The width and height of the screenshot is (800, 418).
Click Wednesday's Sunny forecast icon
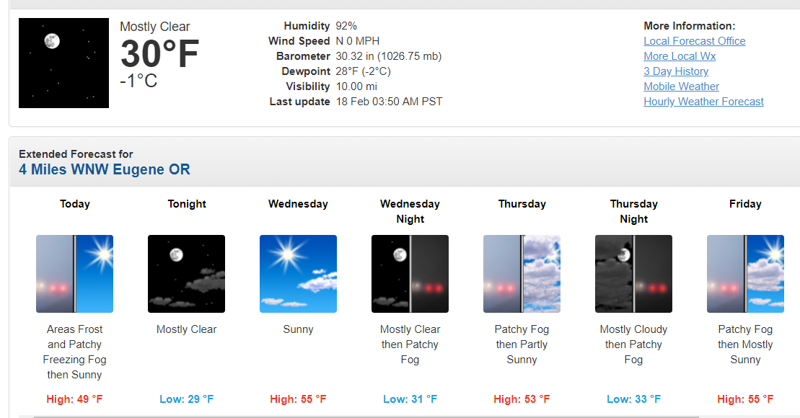(x=298, y=274)
